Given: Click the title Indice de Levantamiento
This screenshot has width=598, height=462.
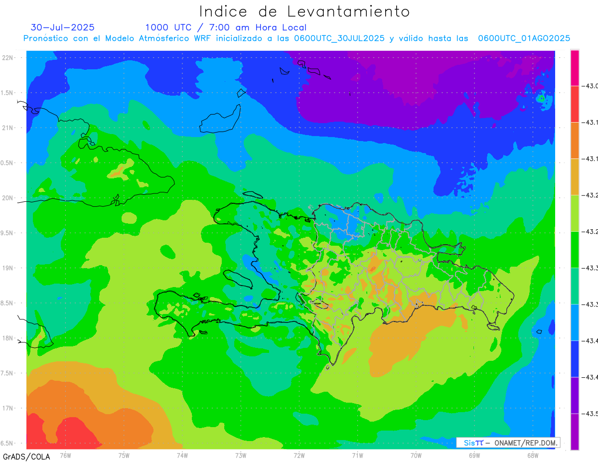Looking at the screenshot, I should [x=304, y=11].
